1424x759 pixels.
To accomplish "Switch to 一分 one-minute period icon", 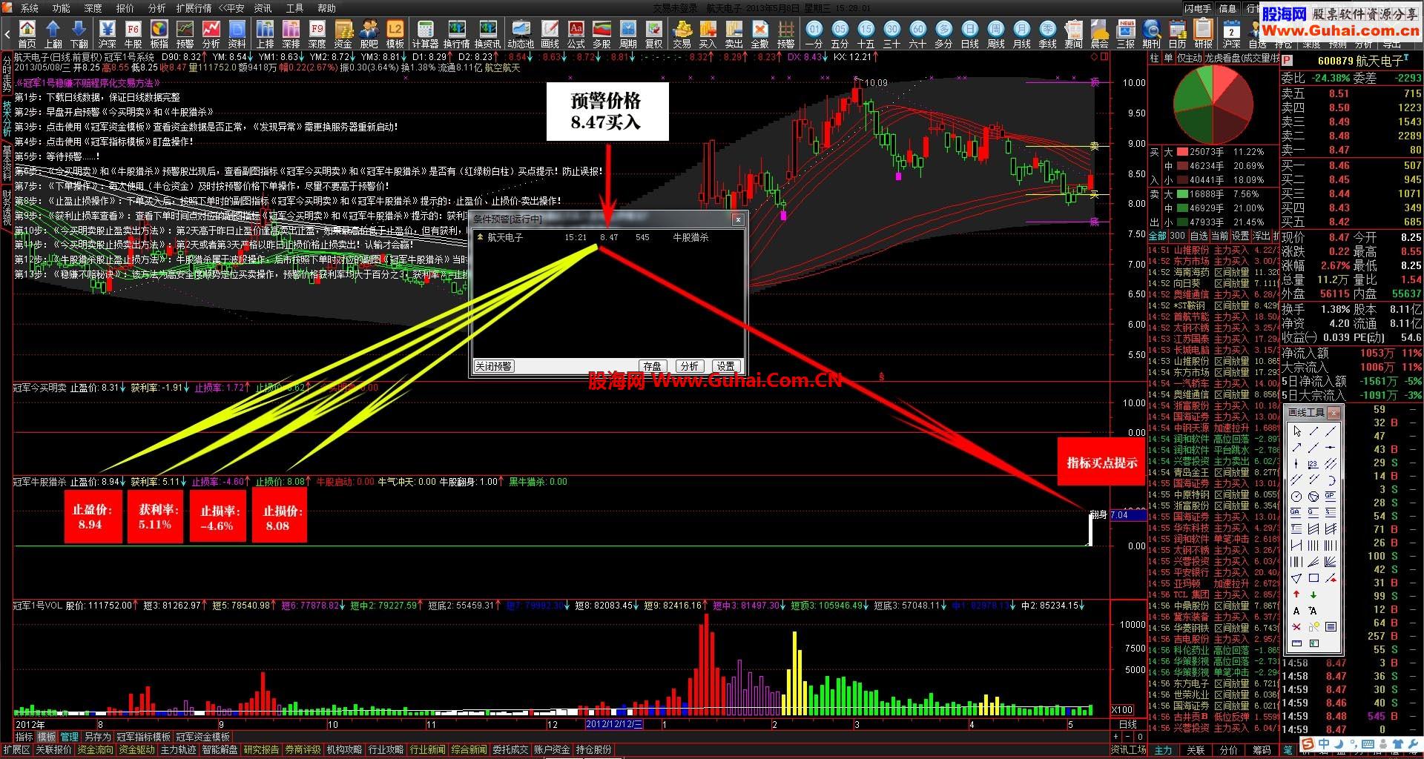I will tap(814, 33).
